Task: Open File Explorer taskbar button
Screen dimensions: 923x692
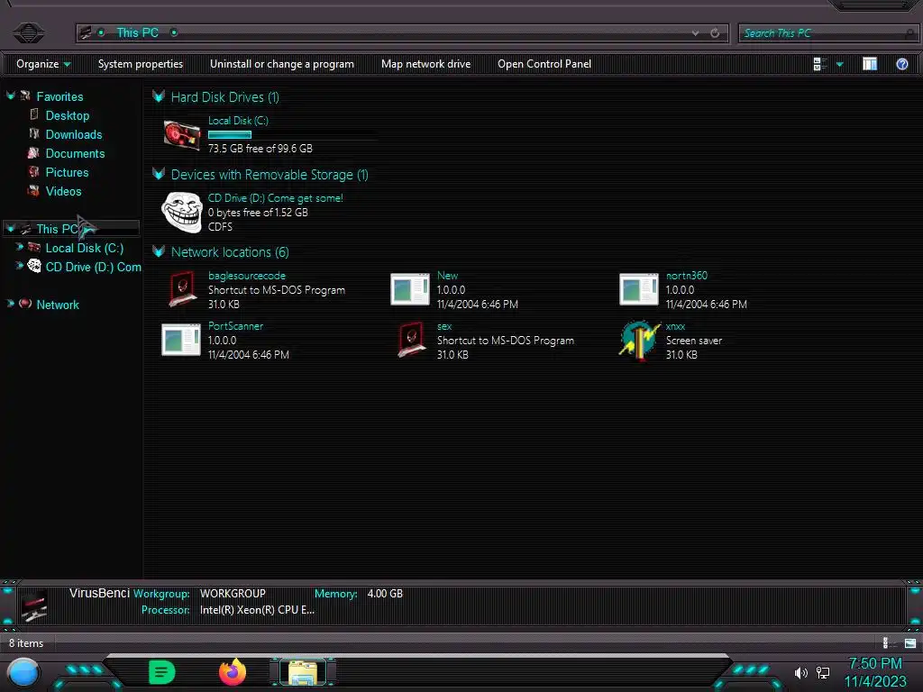Action: coord(303,672)
